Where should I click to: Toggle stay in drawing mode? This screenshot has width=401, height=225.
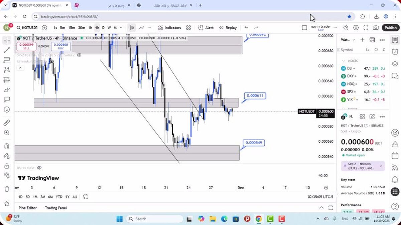[7, 156]
